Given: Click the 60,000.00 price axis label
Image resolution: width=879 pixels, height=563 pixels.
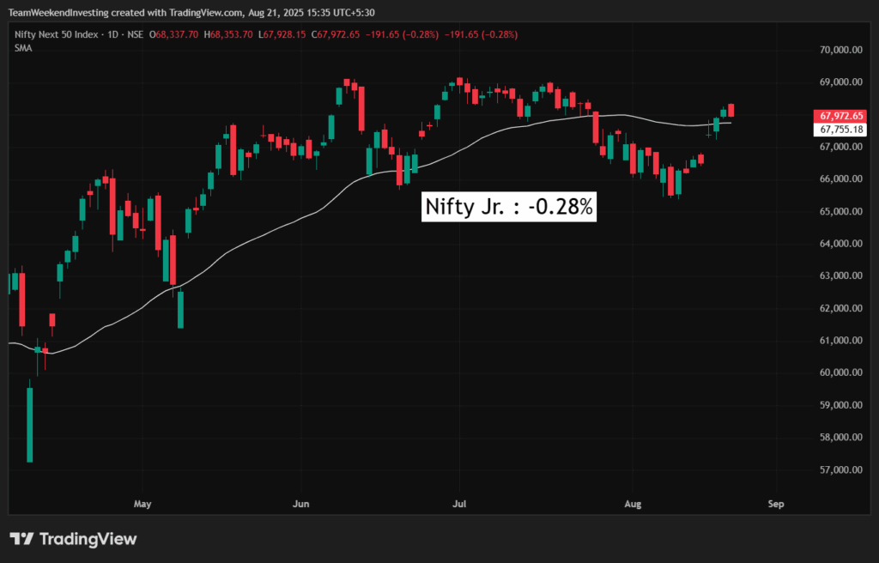Looking at the screenshot, I should tap(841, 373).
